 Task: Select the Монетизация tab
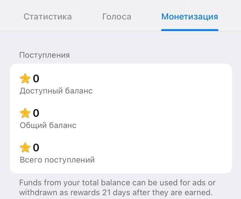pyautogui.click(x=190, y=17)
